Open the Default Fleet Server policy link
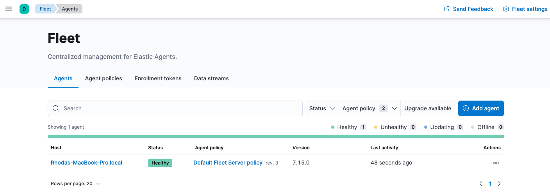The image size is (550, 193). click(x=228, y=163)
